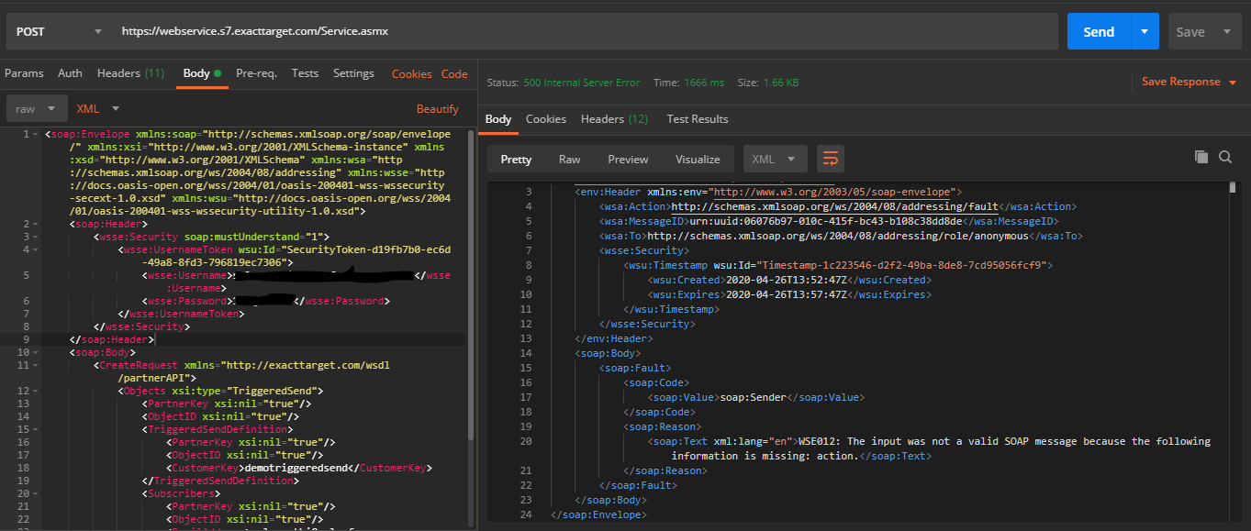The height and width of the screenshot is (531, 1251).
Task: Click the wsu:Expires value 2020-04-26T13:57:47Z
Action: [x=785, y=294]
